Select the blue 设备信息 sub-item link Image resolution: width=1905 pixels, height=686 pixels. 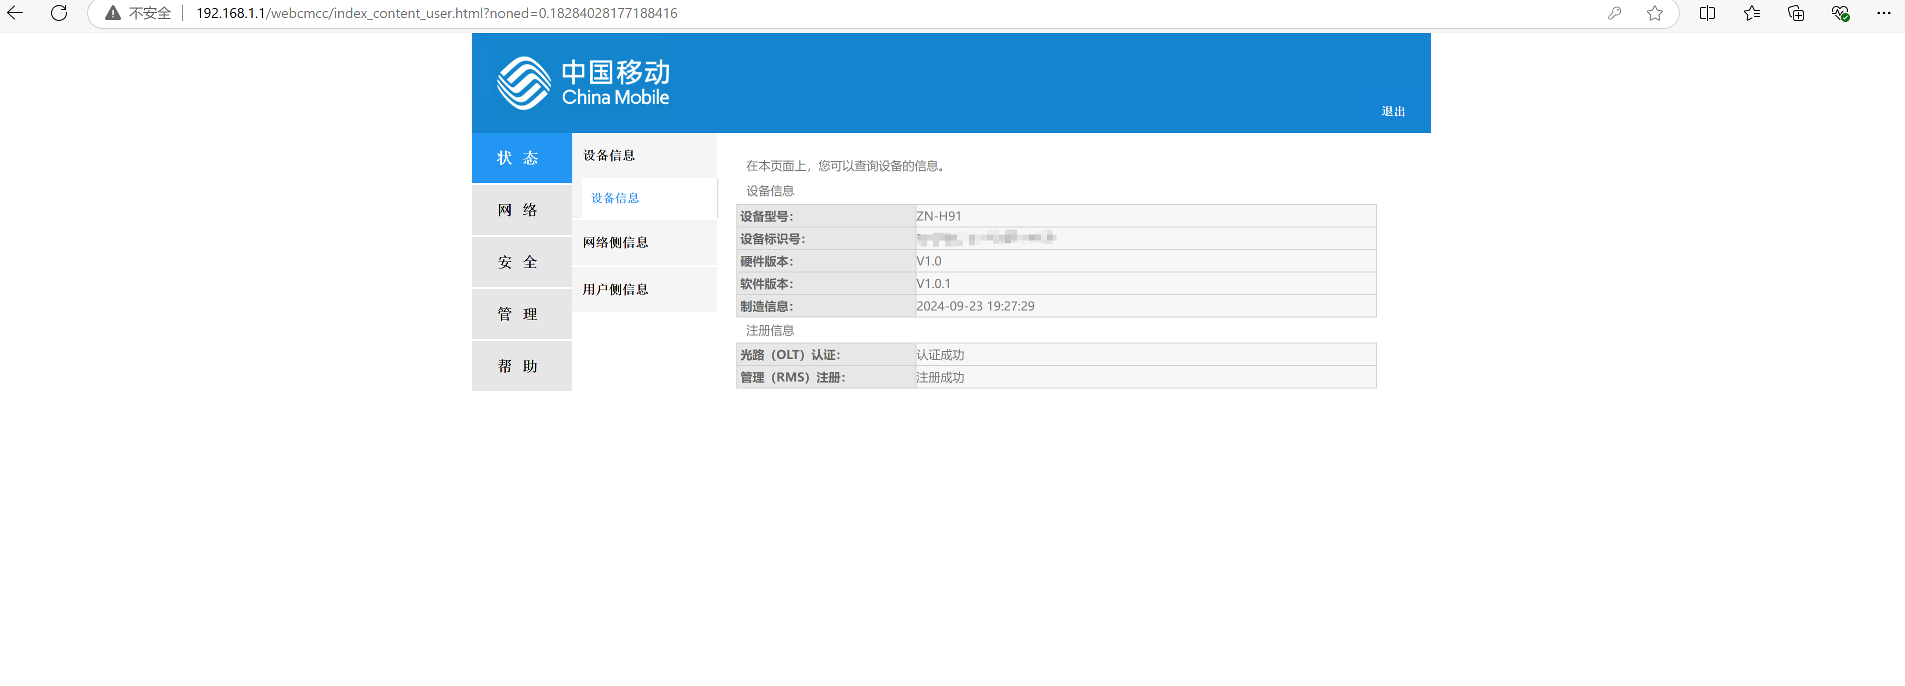(x=614, y=198)
